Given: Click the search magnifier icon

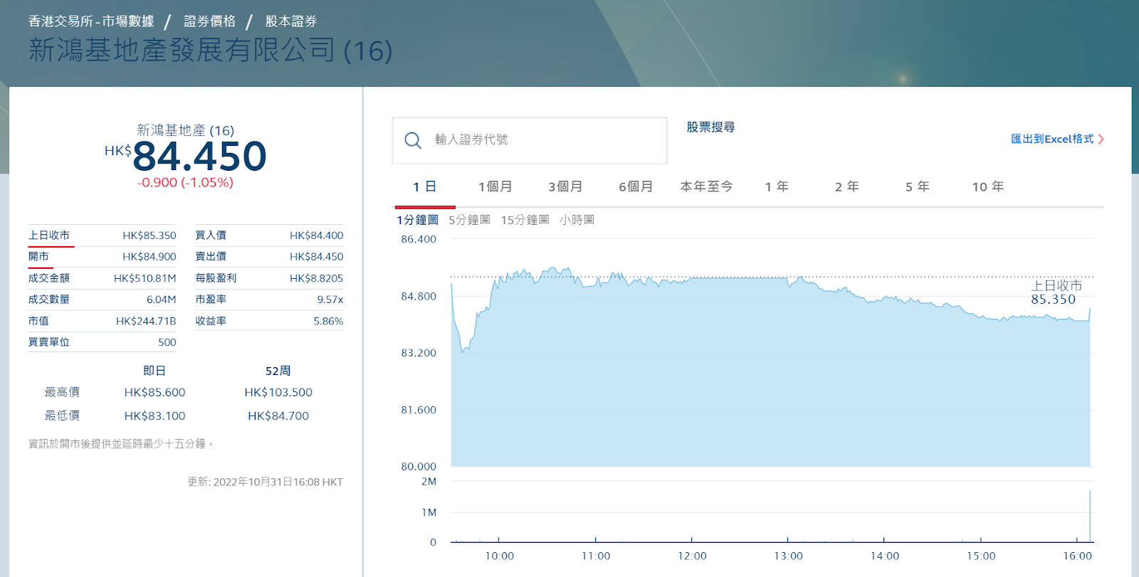Looking at the screenshot, I should (413, 140).
